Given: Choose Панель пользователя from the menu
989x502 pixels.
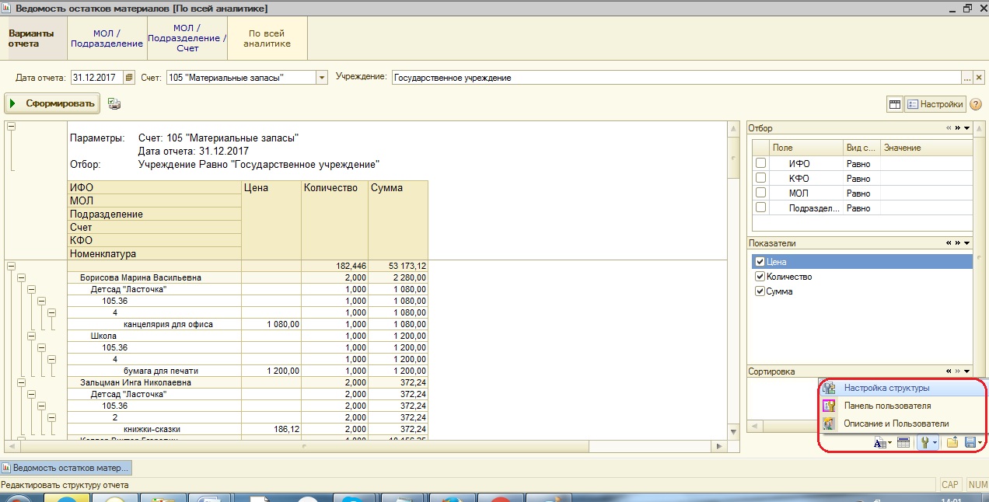Looking at the screenshot, I should point(903,406).
